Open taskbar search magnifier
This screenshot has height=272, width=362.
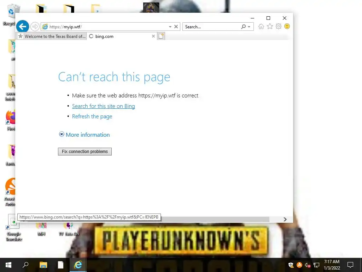[25, 265]
